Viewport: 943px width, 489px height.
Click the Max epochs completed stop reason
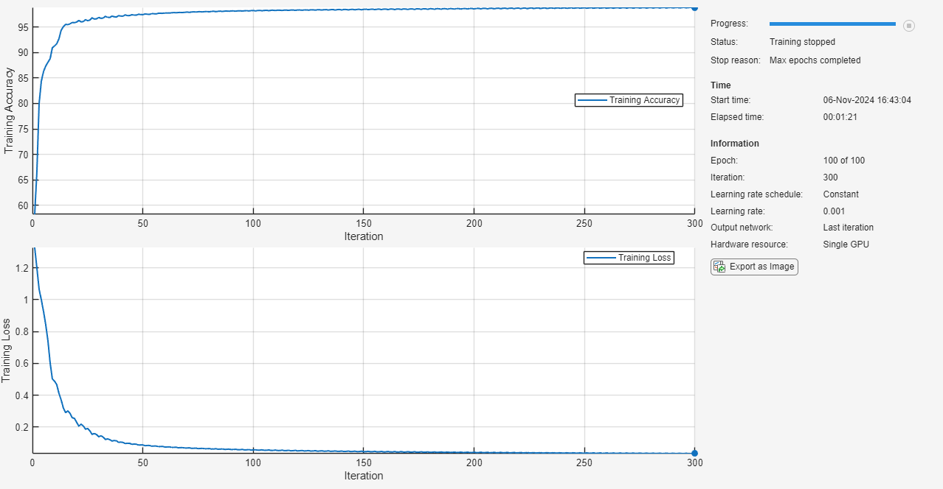tap(815, 60)
